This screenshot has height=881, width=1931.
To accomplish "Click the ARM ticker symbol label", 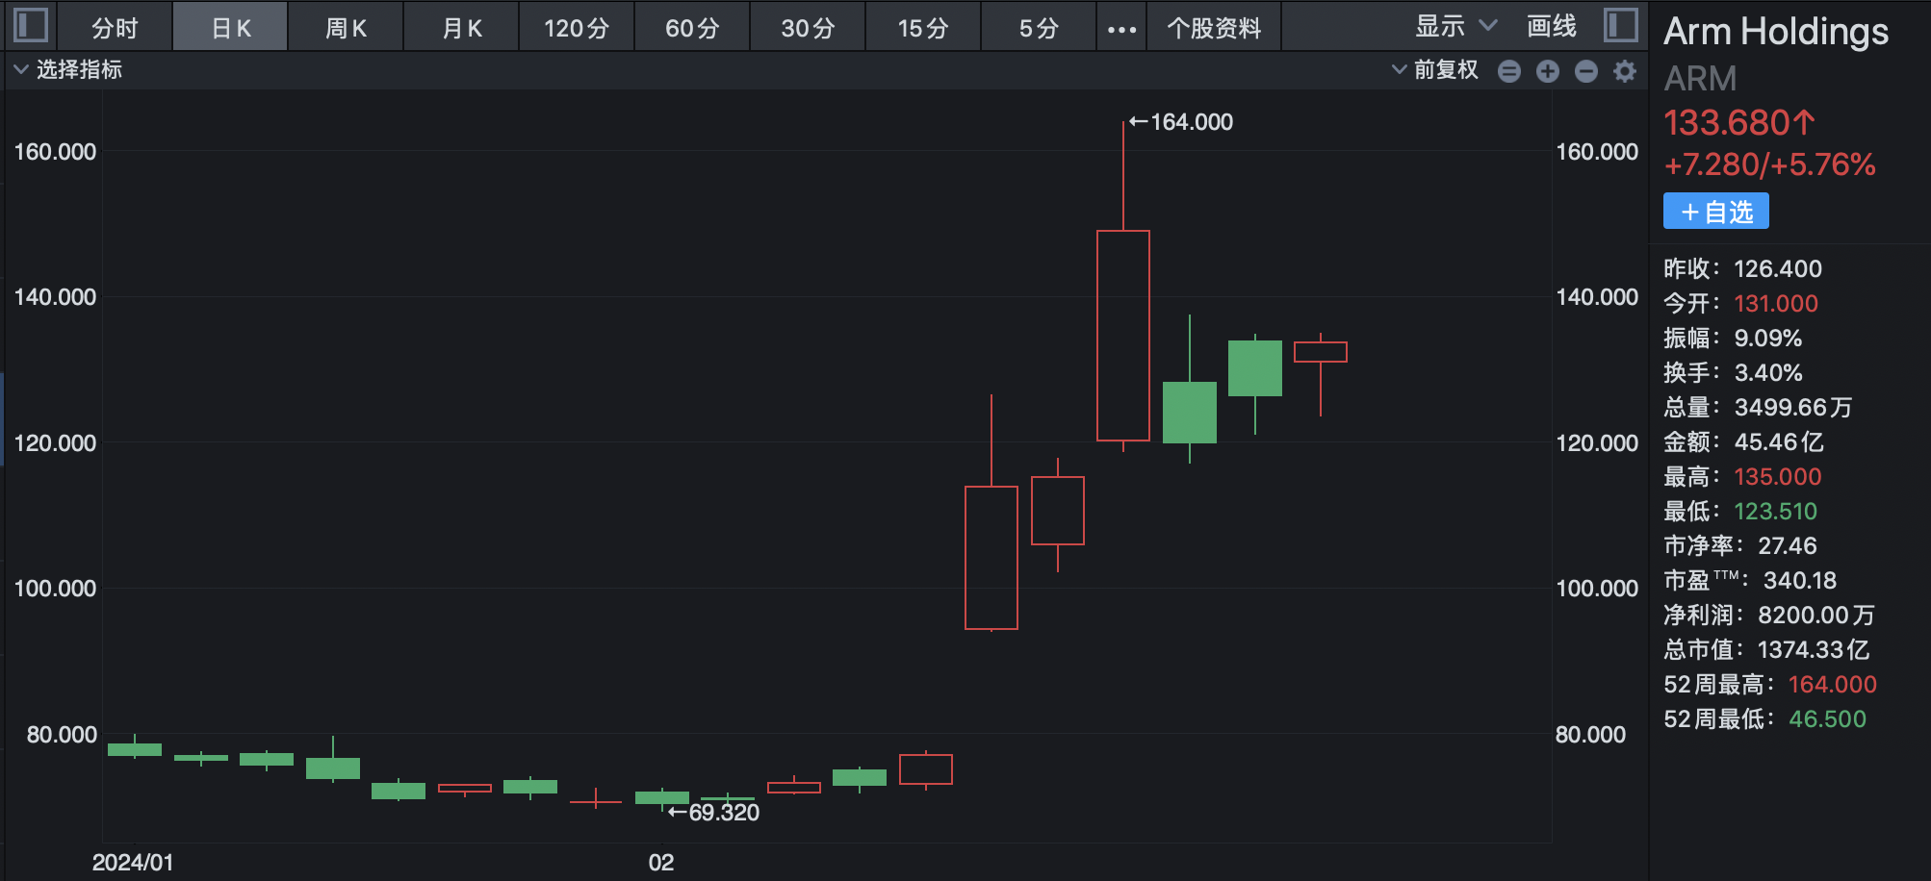I will pyautogui.click(x=1700, y=79).
